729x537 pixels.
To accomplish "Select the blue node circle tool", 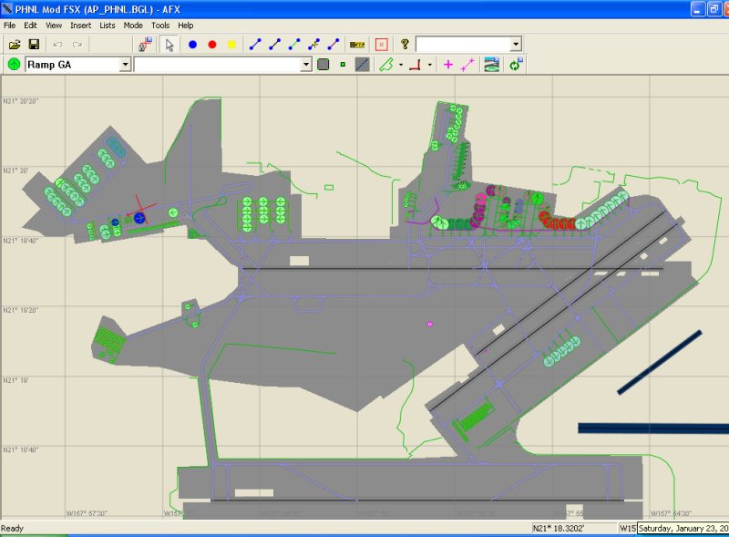I will pyautogui.click(x=192, y=44).
